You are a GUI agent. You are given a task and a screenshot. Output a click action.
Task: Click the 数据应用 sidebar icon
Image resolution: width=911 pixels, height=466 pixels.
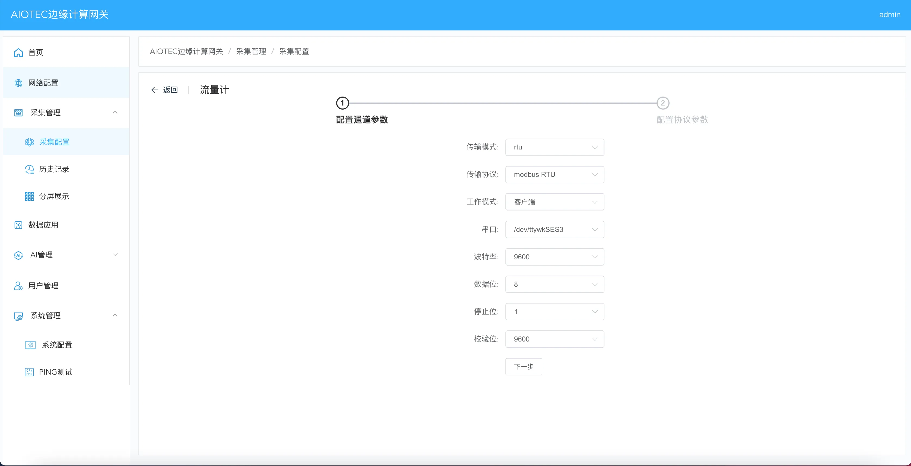point(18,225)
